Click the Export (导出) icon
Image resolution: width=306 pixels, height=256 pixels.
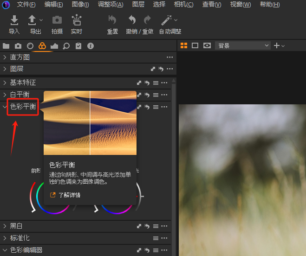pos(32,20)
